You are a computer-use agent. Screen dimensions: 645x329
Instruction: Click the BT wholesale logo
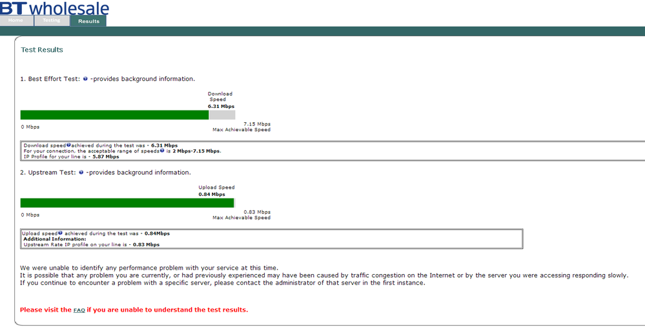click(x=54, y=8)
